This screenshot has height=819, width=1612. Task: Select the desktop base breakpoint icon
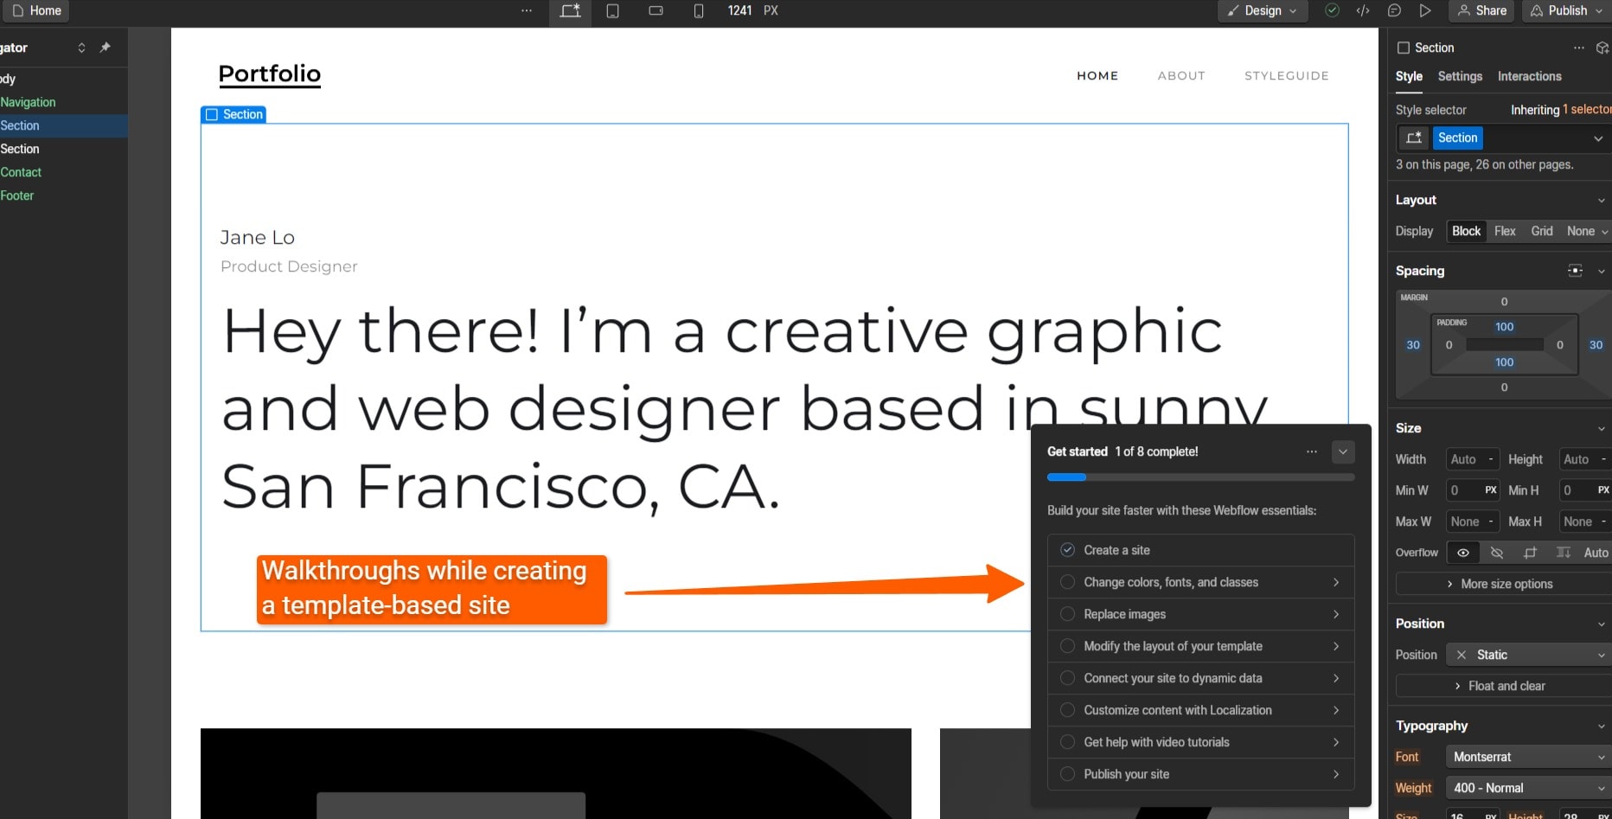(x=570, y=11)
